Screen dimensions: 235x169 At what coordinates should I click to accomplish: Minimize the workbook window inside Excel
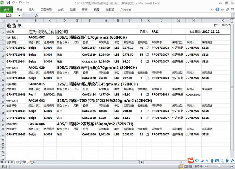pos(222,10)
